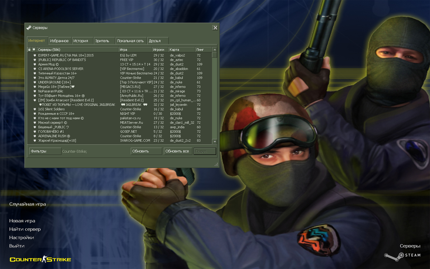
Task: Sort by Серверы (586) column header
Action: [78, 49]
